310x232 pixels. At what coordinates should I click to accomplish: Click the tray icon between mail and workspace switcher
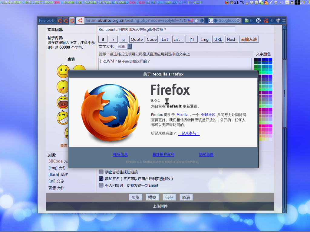coord(292,2)
